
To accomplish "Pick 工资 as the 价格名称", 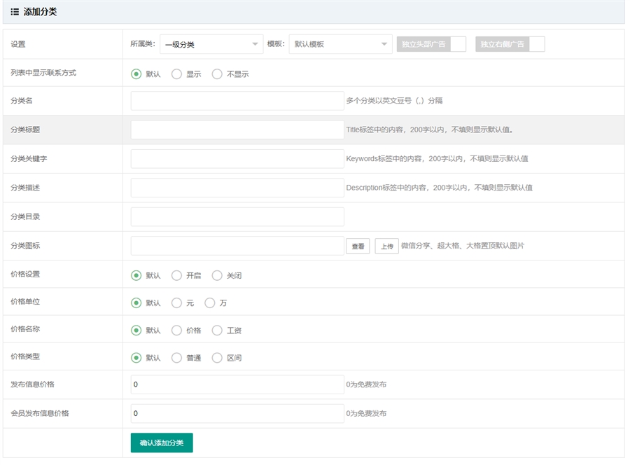I will coord(217,331).
